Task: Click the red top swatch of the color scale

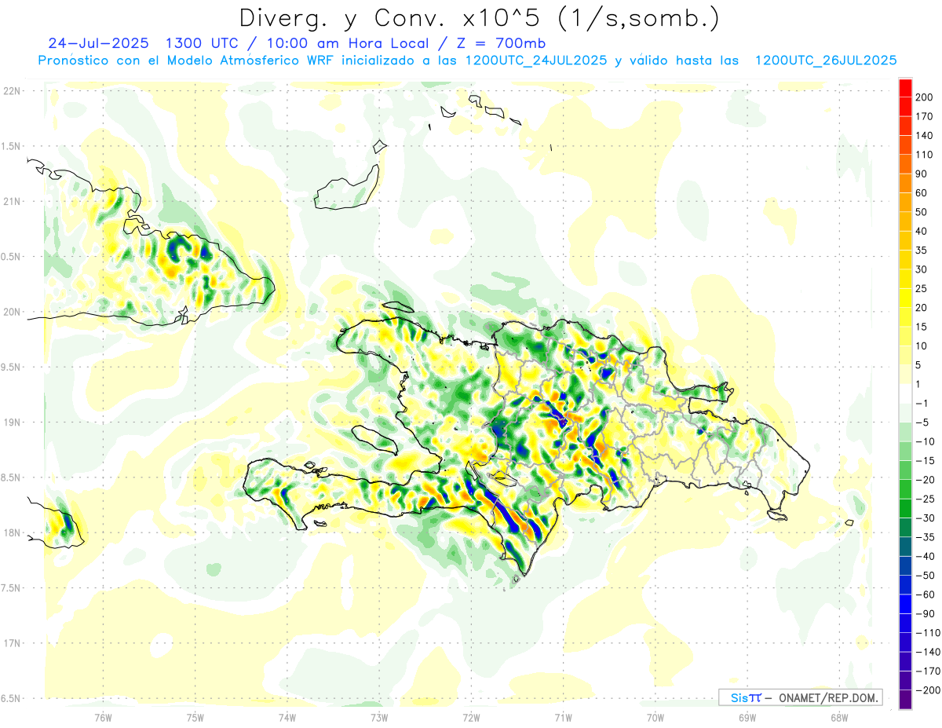Action: (906, 88)
